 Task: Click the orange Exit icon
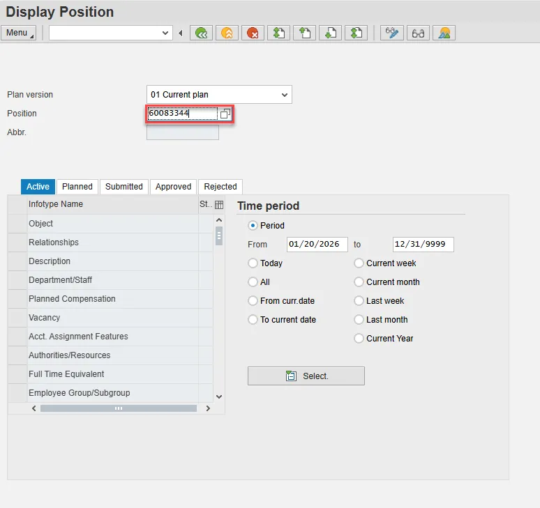coord(227,33)
